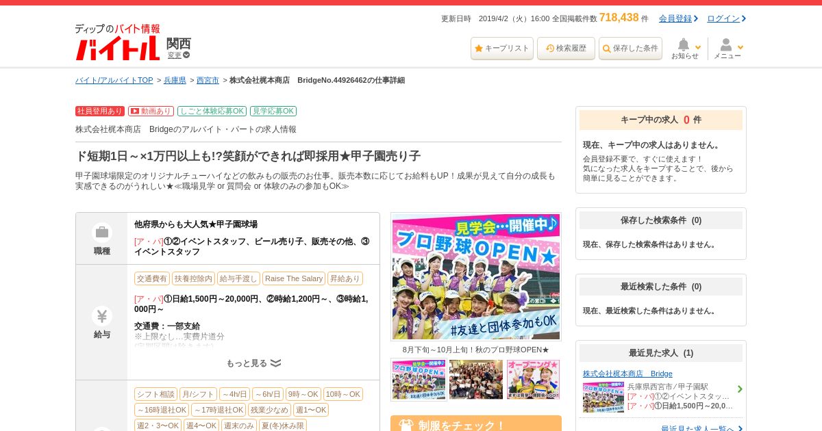Click the 9時～OK tag
The width and height of the screenshot is (822, 431).
pos(303,394)
